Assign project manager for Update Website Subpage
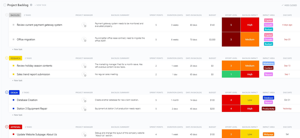 pos(84,134)
